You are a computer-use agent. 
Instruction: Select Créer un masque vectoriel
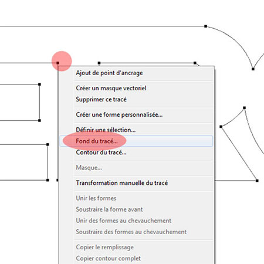tap(136, 88)
